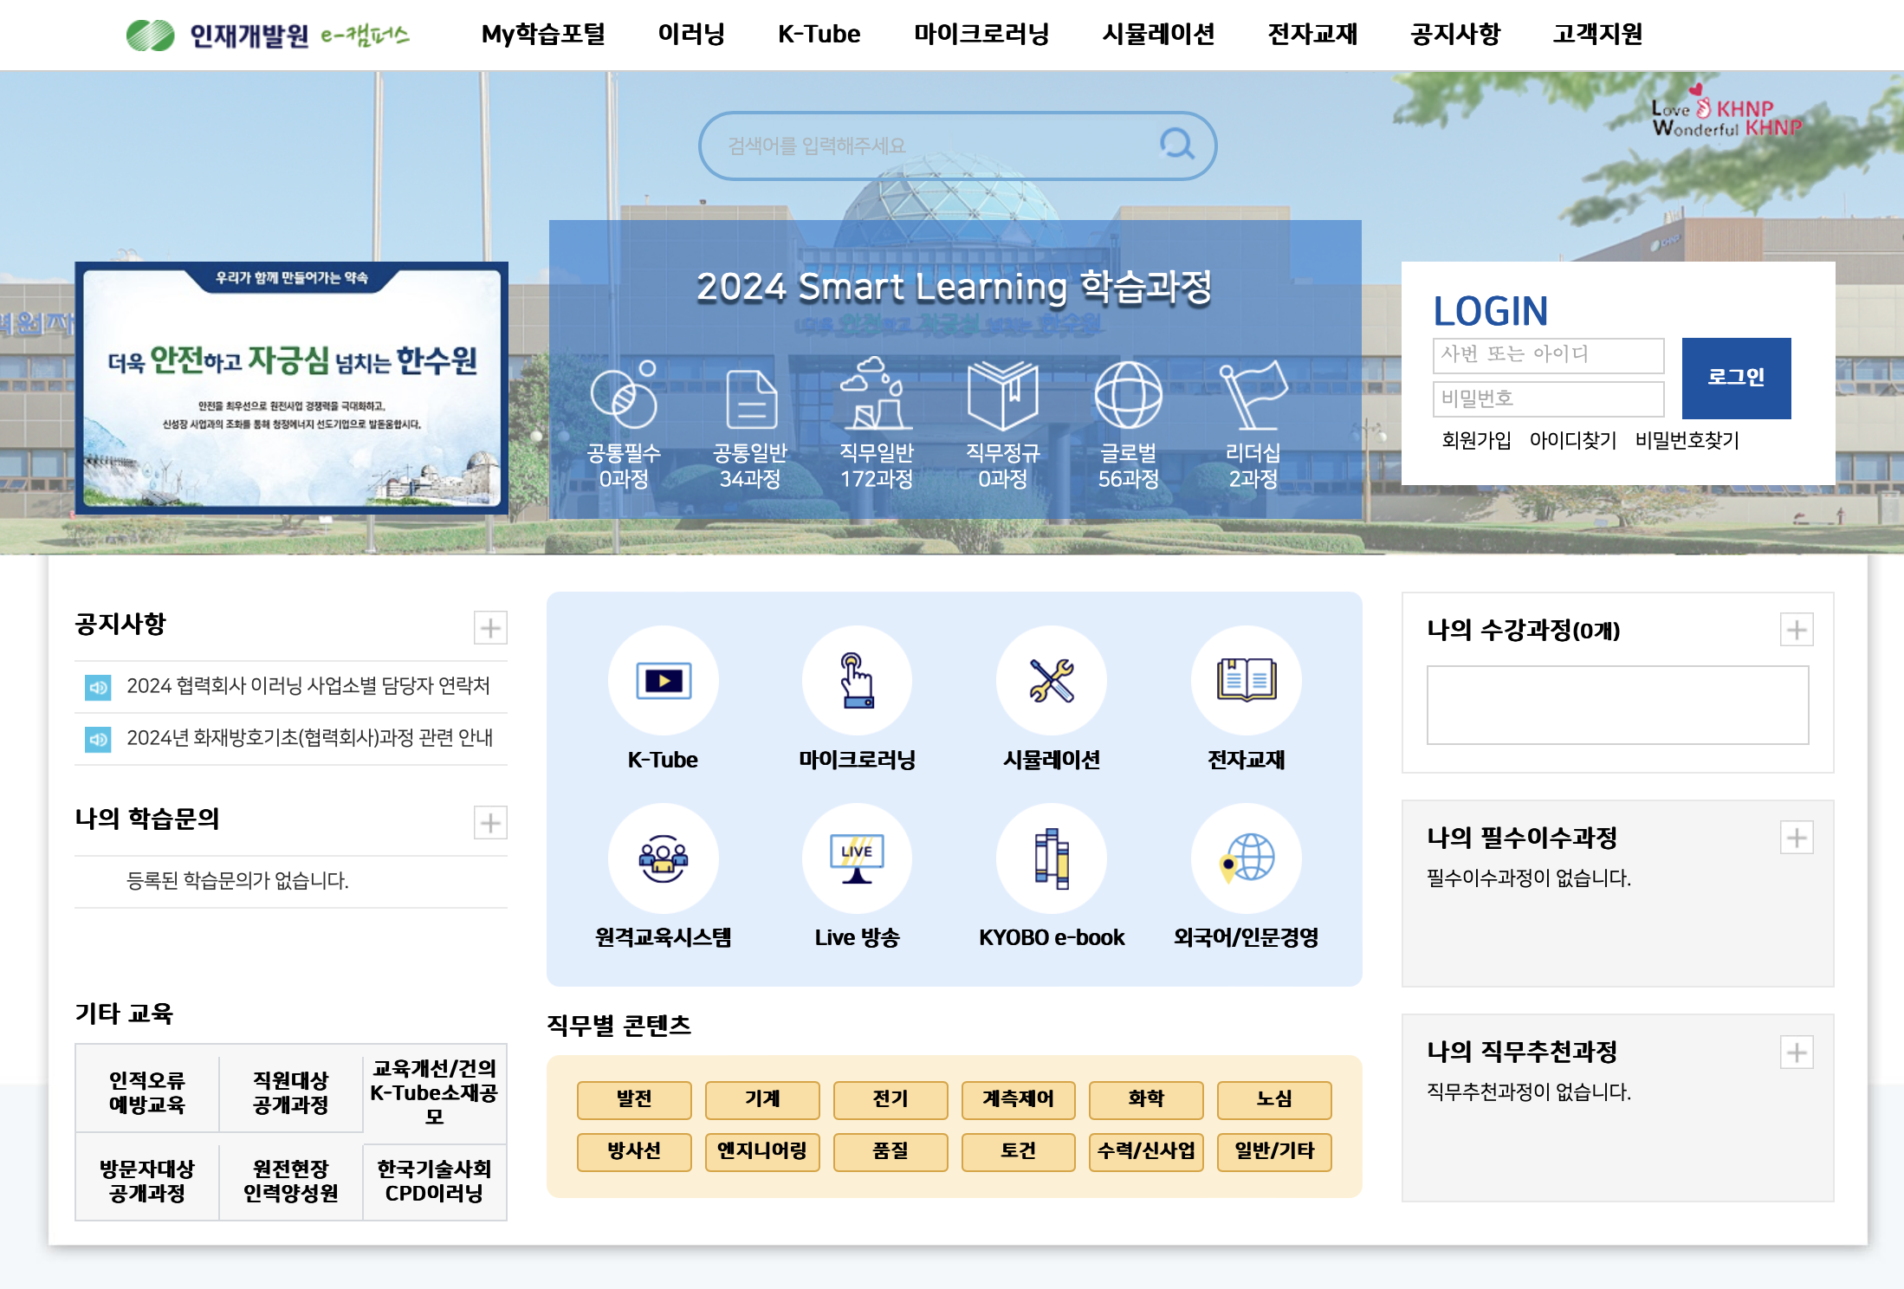The image size is (1904, 1289).
Task: Click the speaker icon on the 2024 협력회사 notice
Action: [x=98, y=686]
